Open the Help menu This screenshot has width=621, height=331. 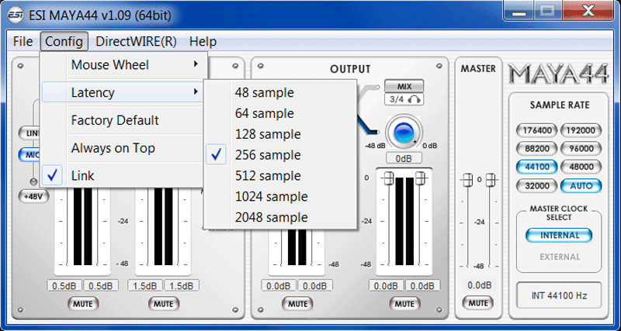click(203, 41)
